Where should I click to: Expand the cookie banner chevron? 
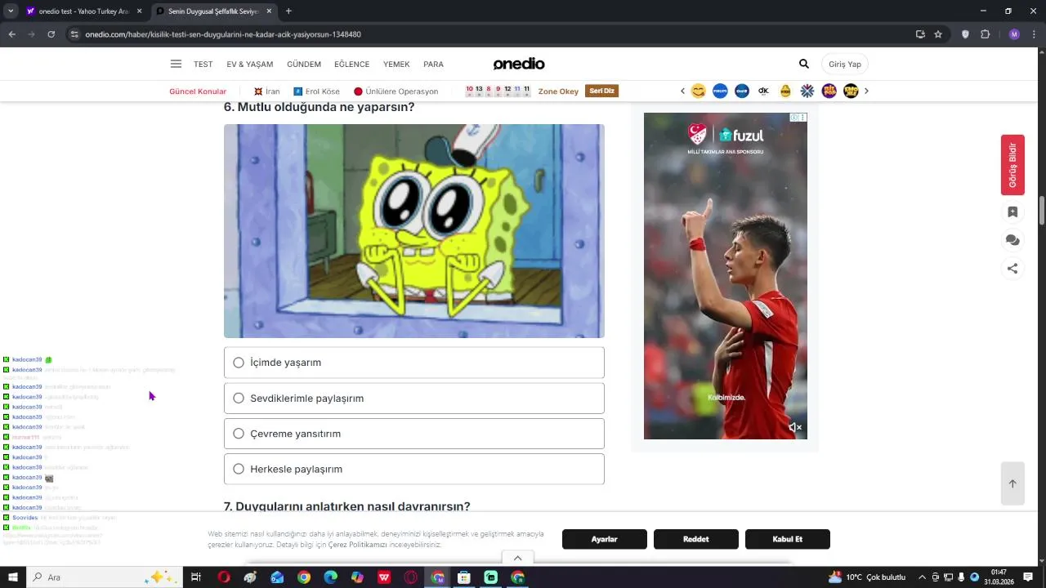pos(517,558)
